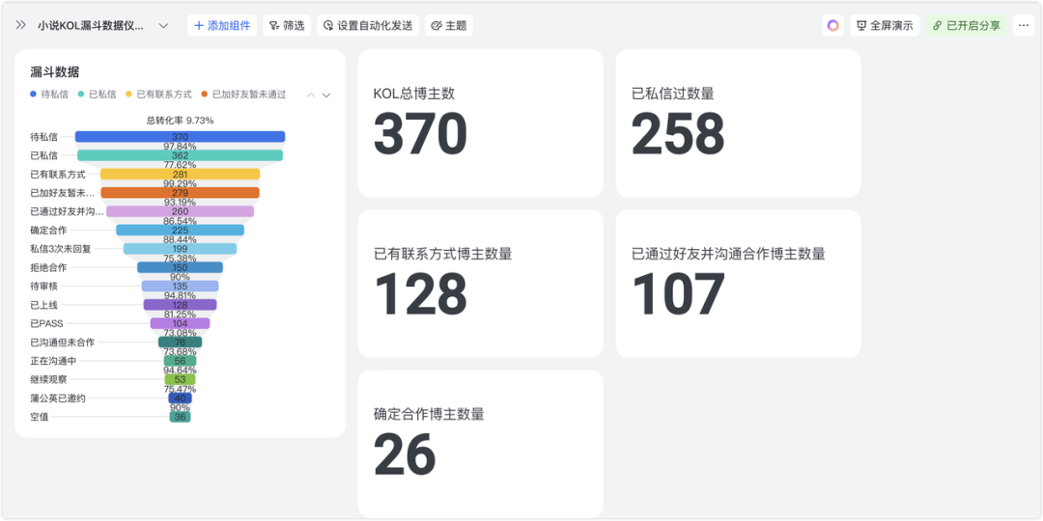1043x521 pixels.
Task: Click the 确定合作博主数量 card title
Action: coord(429,415)
